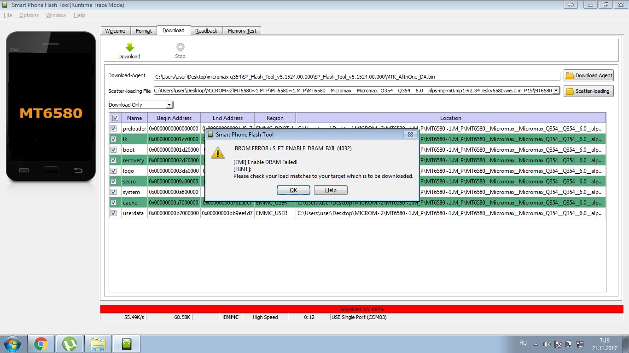Click the Download-Agent file path field

(x=357, y=76)
